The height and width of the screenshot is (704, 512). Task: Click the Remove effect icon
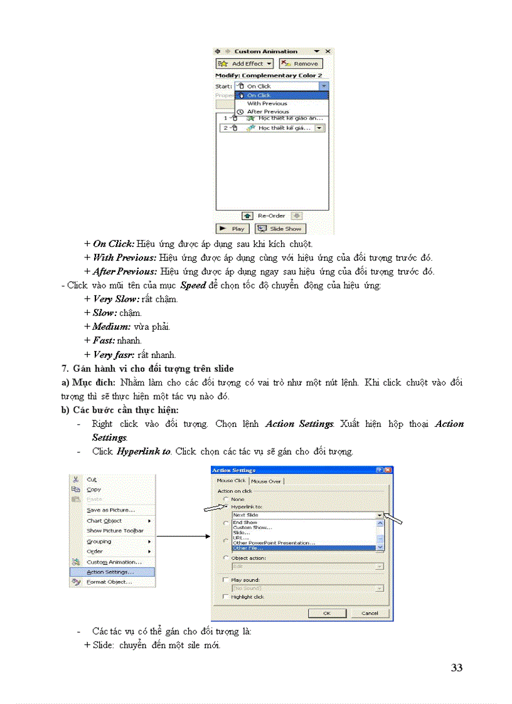click(284, 63)
